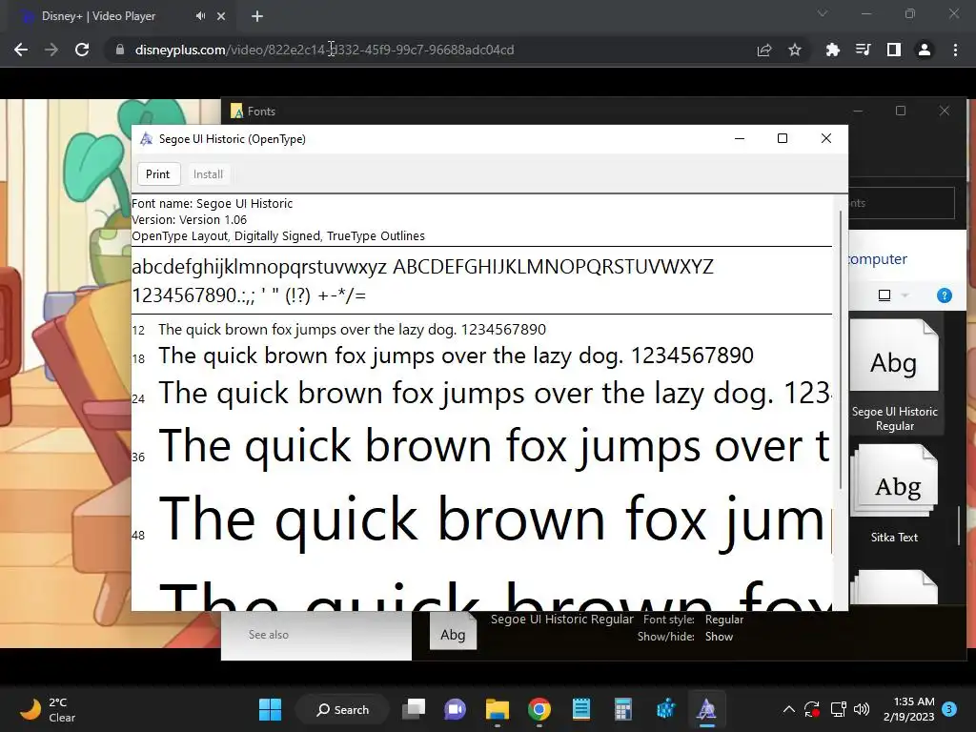Open Chrome three-dot menu
This screenshot has height=732, width=976.
(x=955, y=50)
